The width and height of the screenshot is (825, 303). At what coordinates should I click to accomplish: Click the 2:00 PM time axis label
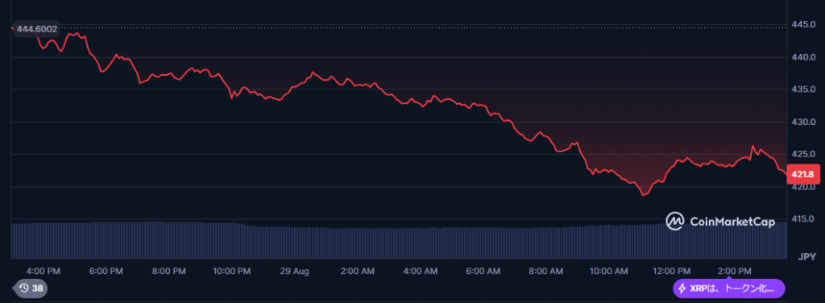click(x=735, y=272)
